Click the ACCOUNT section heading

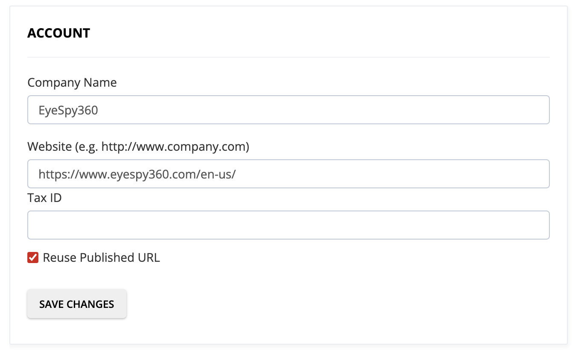click(x=59, y=33)
